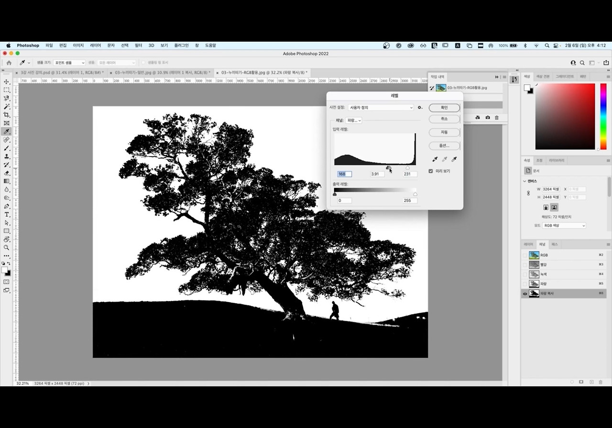Open the 레이어 menu in the menu bar

tap(96, 45)
